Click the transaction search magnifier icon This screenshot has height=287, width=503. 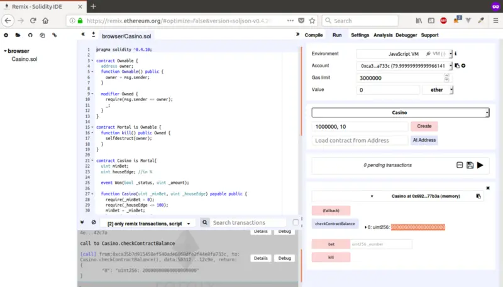click(205, 222)
